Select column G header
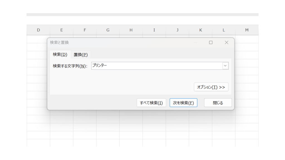 coord(108,30)
